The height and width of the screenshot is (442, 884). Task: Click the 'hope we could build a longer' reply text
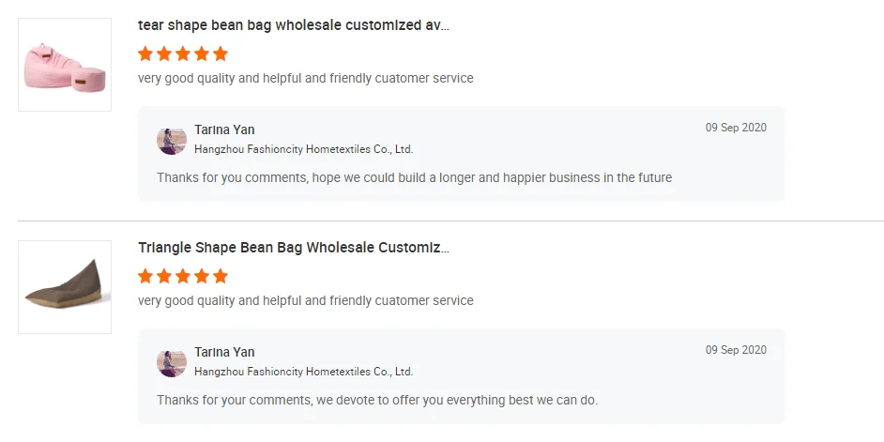coord(414,177)
